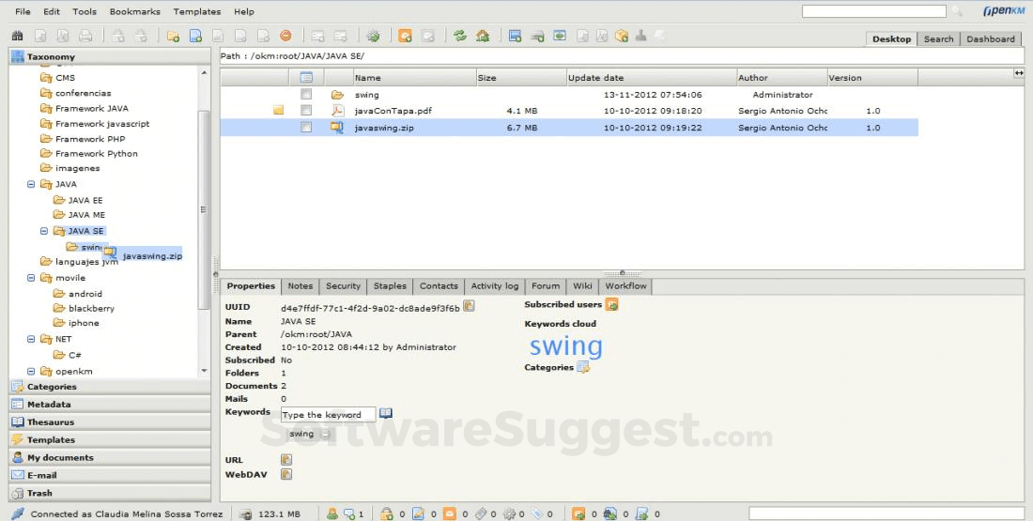This screenshot has height=521, width=1033.
Task: Click the keyword input field
Action: click(x=328, y=414)
